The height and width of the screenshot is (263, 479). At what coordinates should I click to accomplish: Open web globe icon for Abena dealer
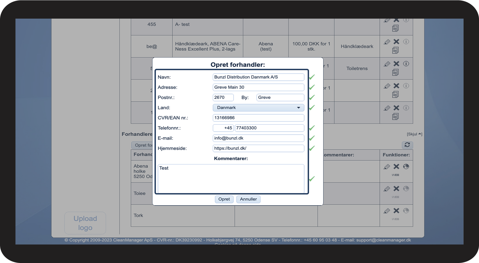[x=406, y=167]
